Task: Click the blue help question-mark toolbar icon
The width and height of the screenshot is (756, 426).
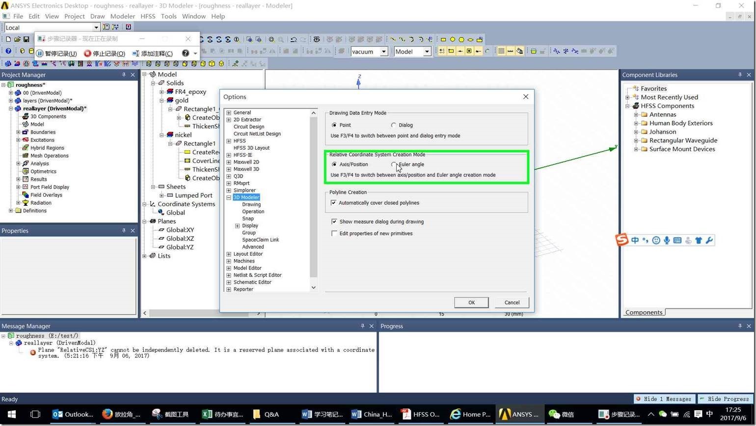Action: (x=8, y=51)
